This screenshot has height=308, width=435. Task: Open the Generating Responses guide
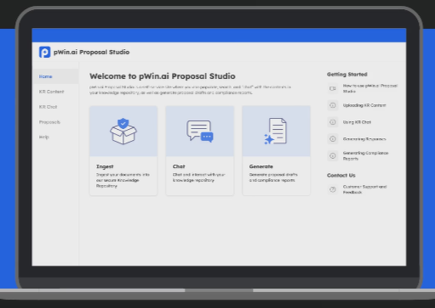(x=364, y=139)
